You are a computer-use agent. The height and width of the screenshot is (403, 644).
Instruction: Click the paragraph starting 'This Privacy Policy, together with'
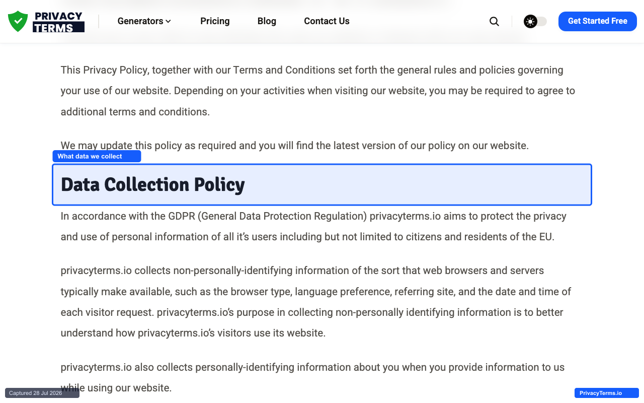(x=318, y=91)
